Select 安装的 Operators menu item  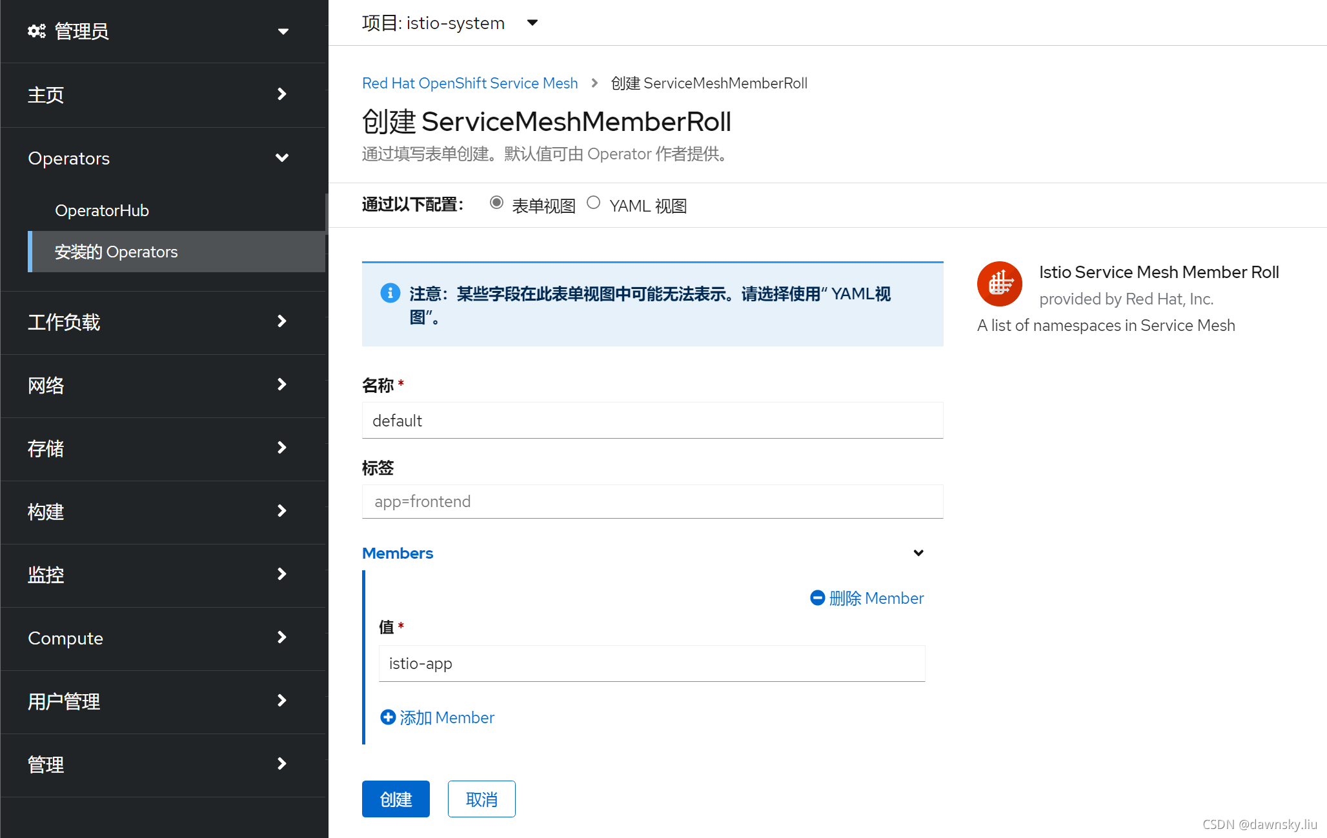click(116, 252)
